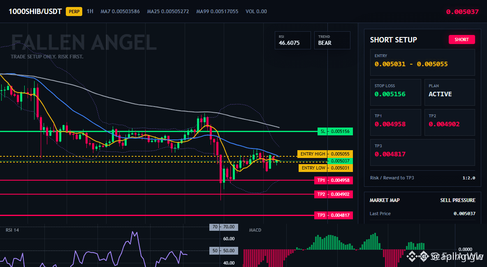The width and height of the screenshot is (487, 267).
Task: Click the MA25 0.00505272 indicator value
Action: pyautogui.click(x=168, y=12)
